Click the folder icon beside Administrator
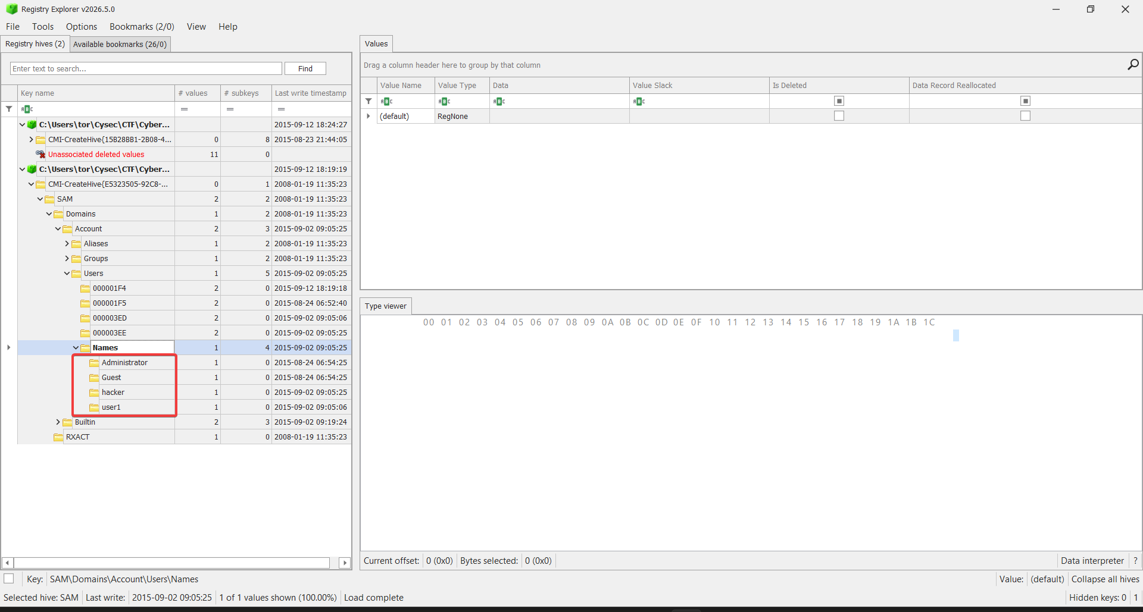 click(94, 363)
